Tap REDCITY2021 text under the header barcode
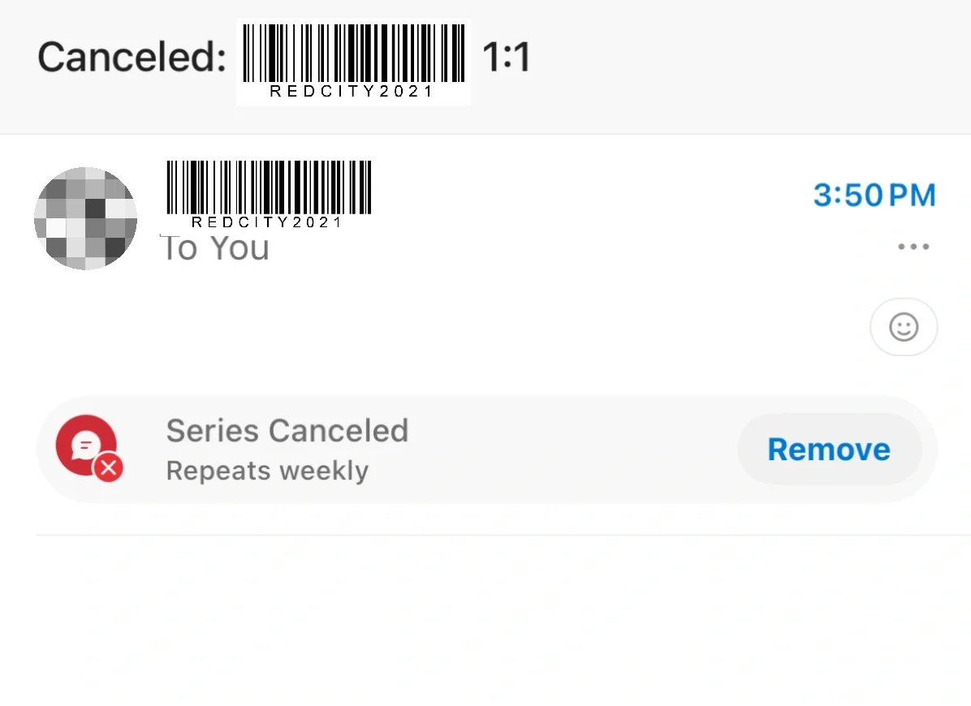The image size is (971, 706). click(x=351, y=92)
